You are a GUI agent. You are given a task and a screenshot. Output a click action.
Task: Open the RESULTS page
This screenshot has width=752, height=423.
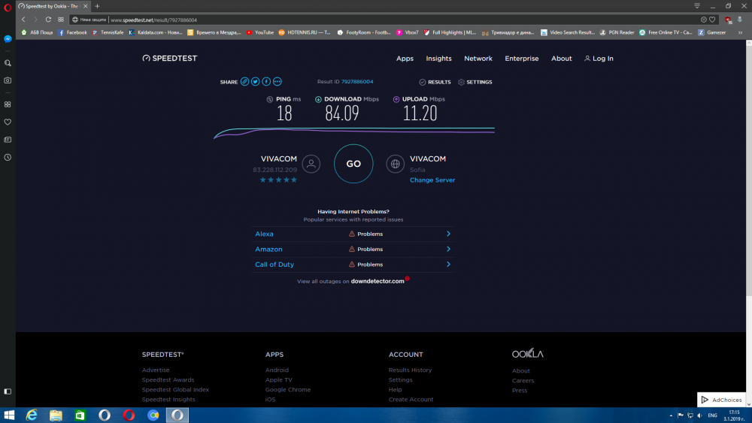435,82
